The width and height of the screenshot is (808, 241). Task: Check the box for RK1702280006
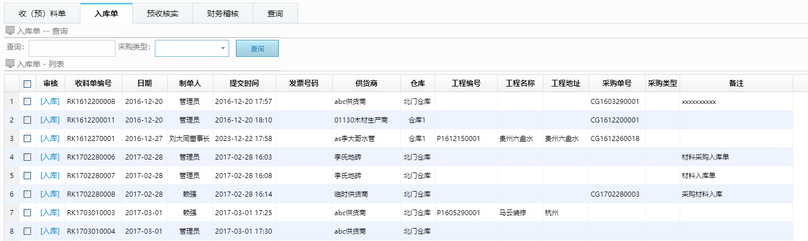pos(28,157)
